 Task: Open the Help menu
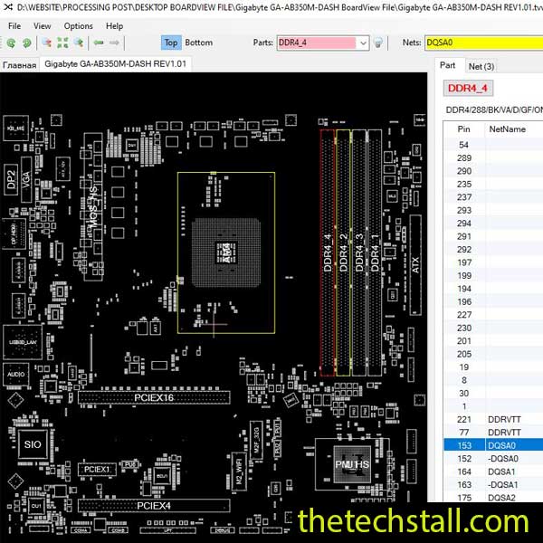[114, 26]
